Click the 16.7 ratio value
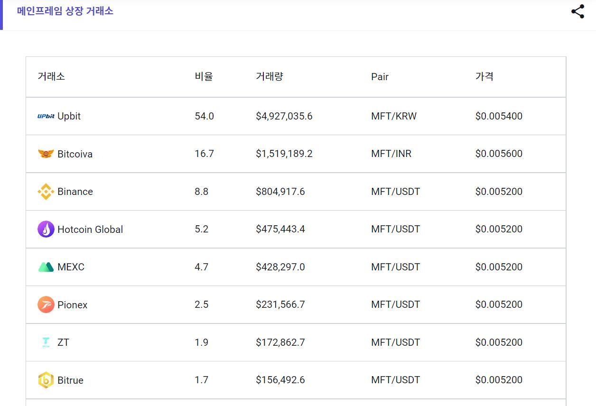Screen dimensions: 596x406 click(x=204, y=154)
